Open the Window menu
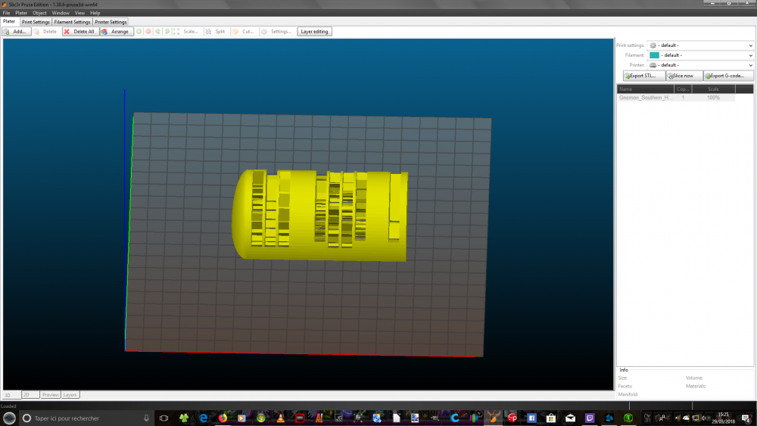 click(61, 13)
